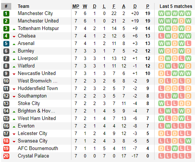Click Chelsea's red down-arrow position indicator
Screen dimensions: 195x162
coord(14,37)
